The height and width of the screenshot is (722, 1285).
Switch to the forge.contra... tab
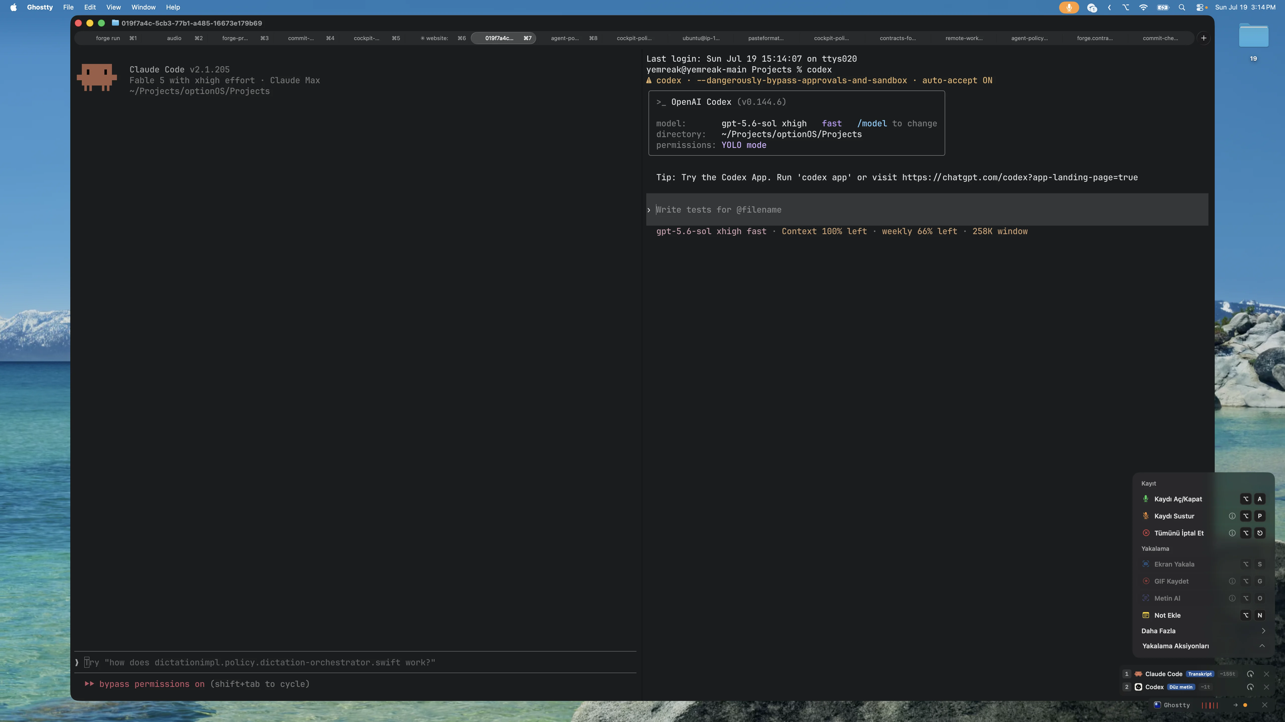[x=1095, y=38]
